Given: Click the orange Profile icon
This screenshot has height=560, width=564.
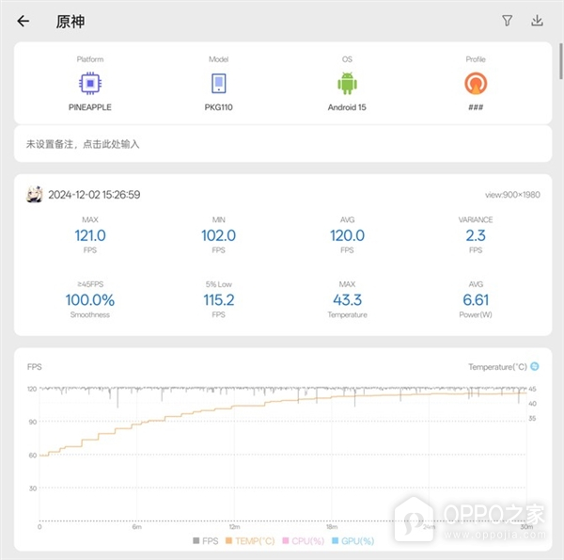Looking at the screenshot, I should pyautogui.click(x=476, y=83).
